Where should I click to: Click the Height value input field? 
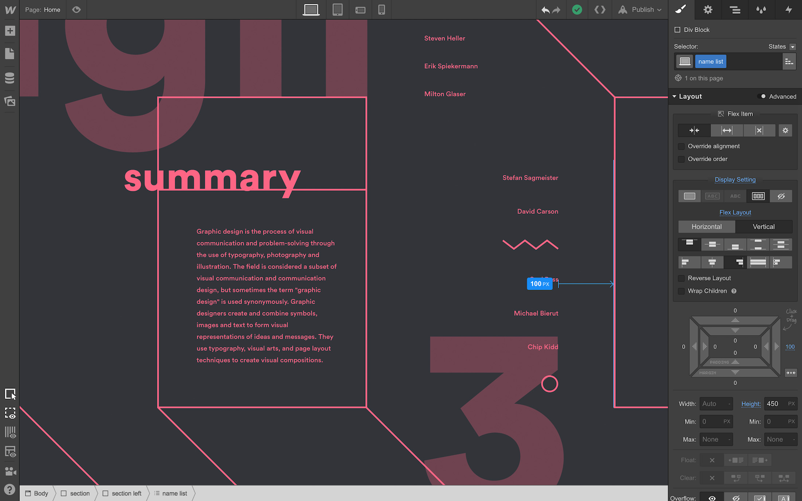pos(775,404)
